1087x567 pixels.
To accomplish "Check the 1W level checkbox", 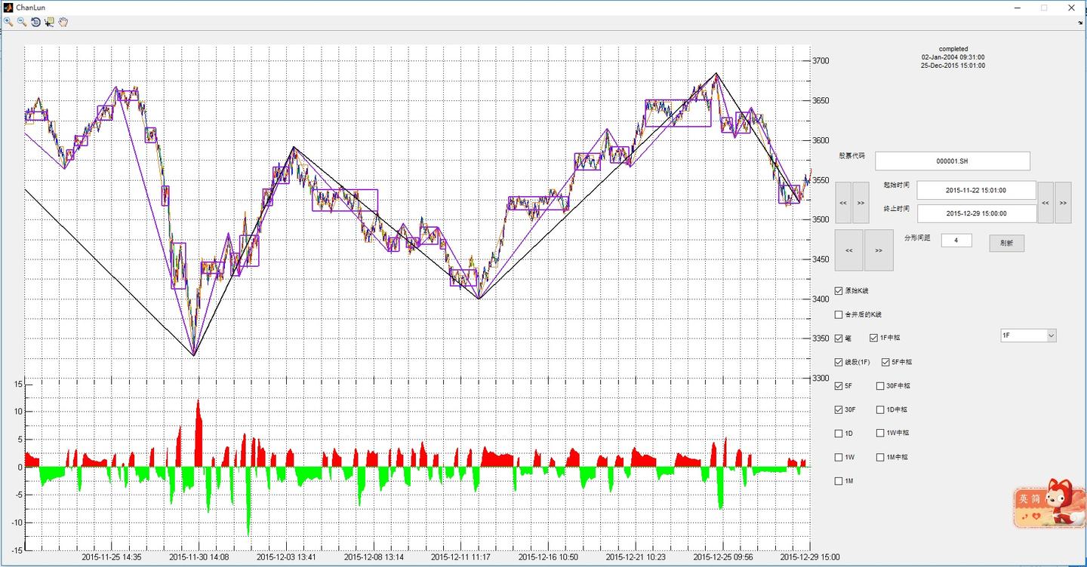I will [839, 458].
